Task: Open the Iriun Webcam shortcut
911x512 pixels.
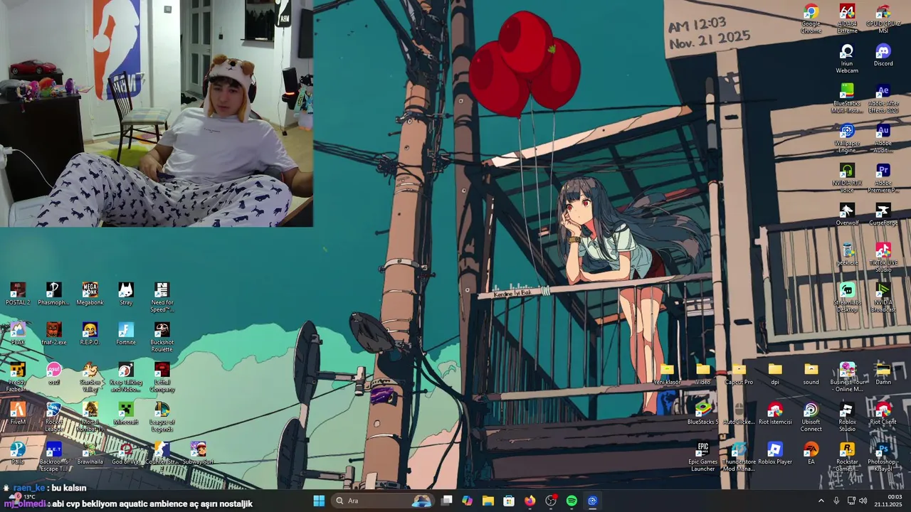Action: point(847,58)
